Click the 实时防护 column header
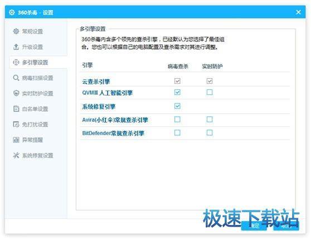 coord(212,66)
